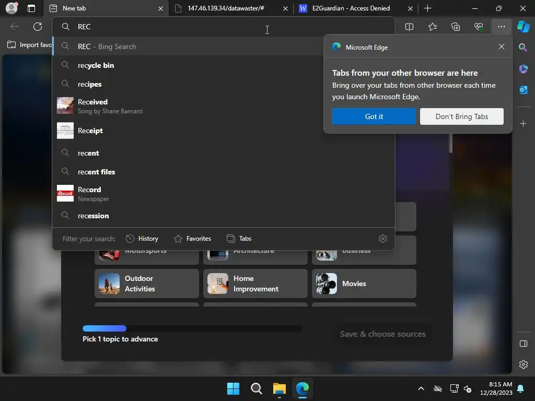Choose the recycle bin suggestion
The height and width of the screenshot is (401, 535).
pyautogui.click(x=188, y=65)
